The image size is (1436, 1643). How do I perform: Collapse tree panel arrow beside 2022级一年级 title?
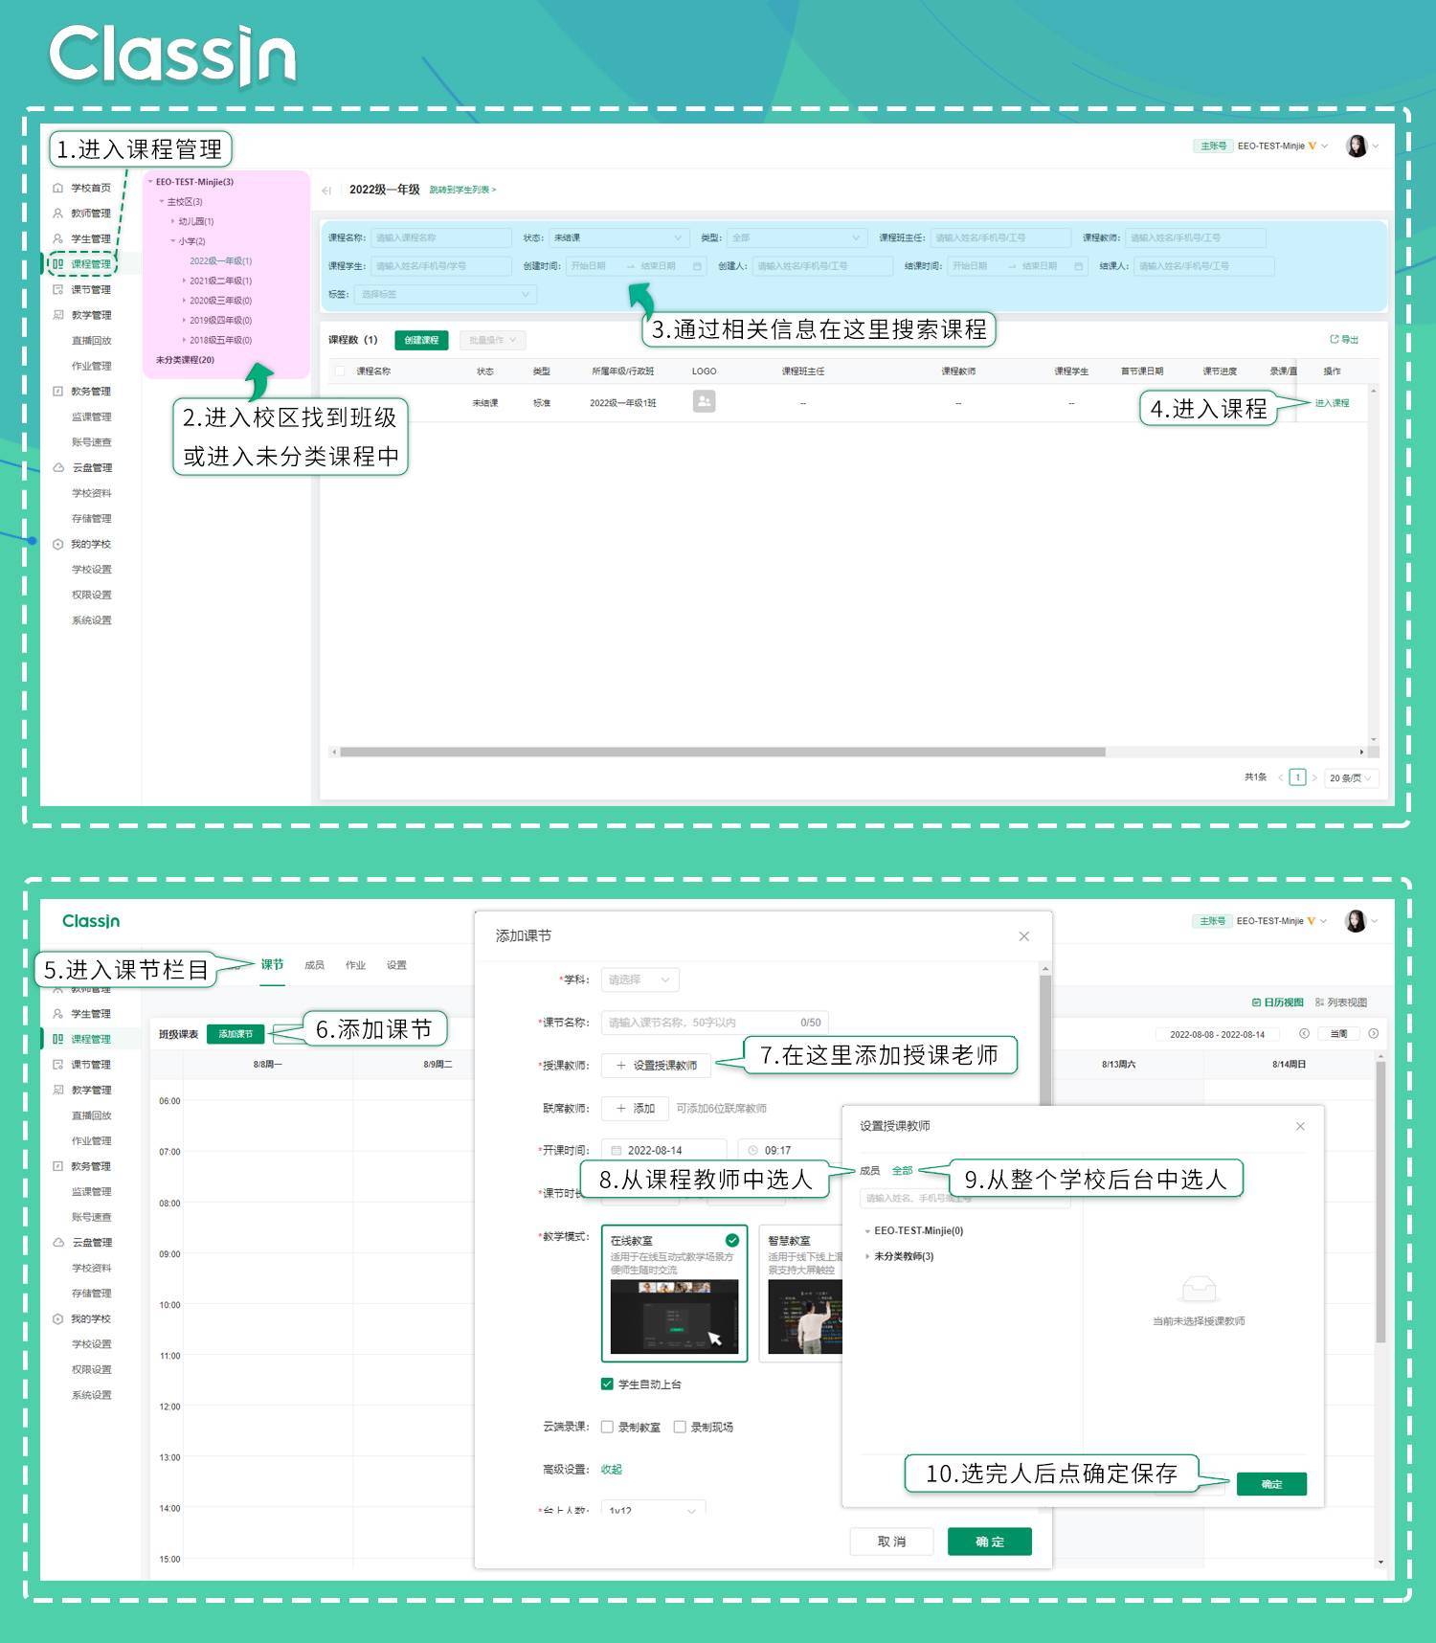(x=327, y=191)
